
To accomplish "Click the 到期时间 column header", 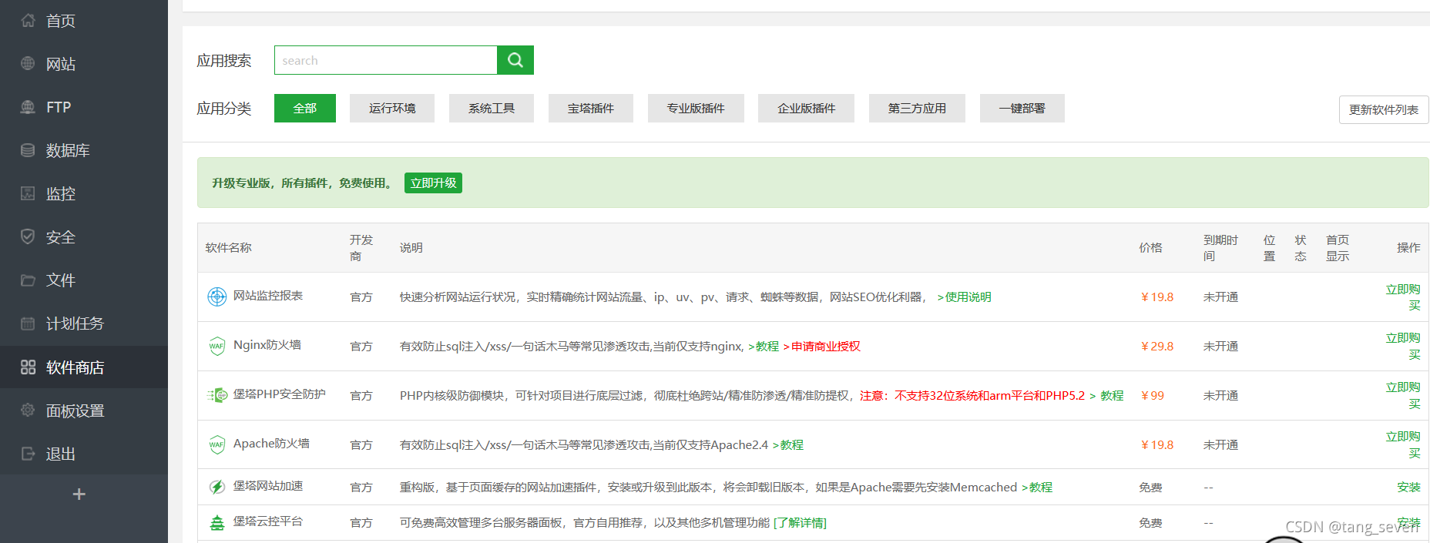I will (x=1220, y=248).
